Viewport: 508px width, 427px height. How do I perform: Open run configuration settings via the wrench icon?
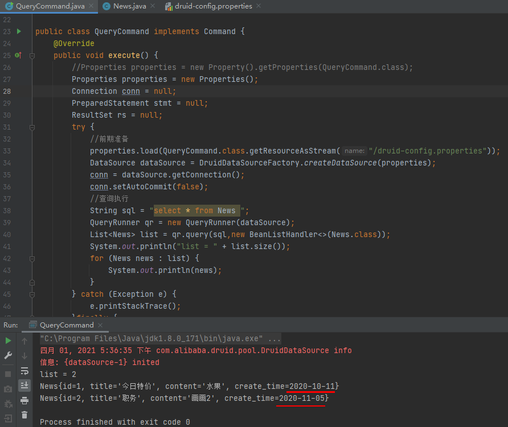click(8, 355)
